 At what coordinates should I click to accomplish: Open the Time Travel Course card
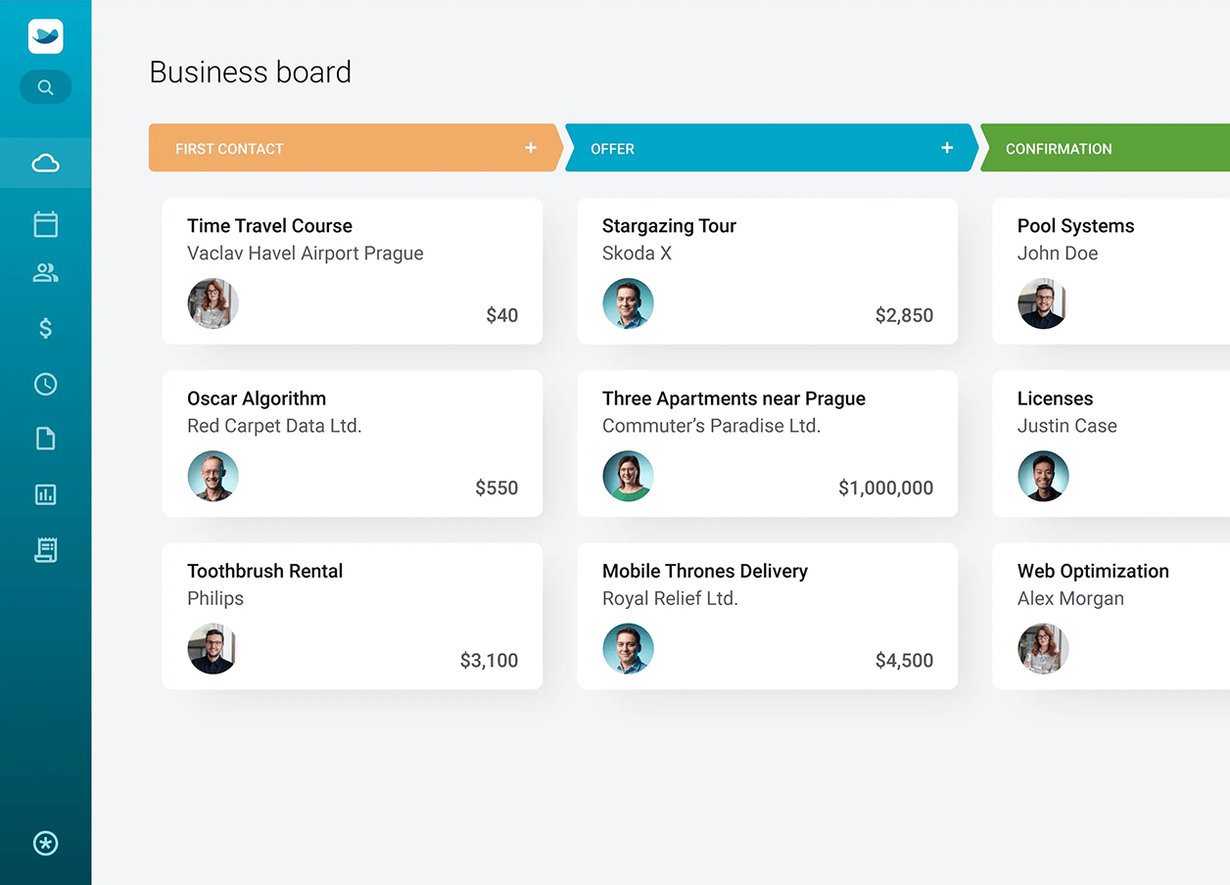tap(352, 271)
